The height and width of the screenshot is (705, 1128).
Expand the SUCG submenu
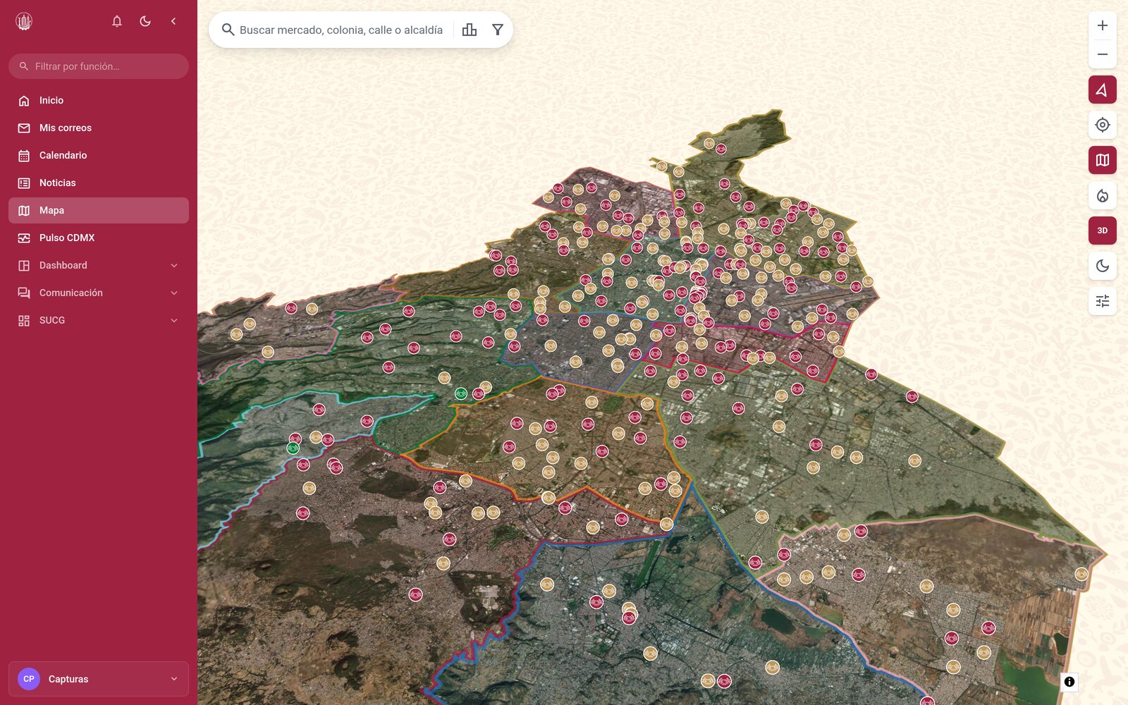[99, 320]
